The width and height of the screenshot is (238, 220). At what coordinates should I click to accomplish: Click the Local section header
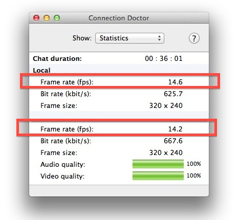point(41,70)
